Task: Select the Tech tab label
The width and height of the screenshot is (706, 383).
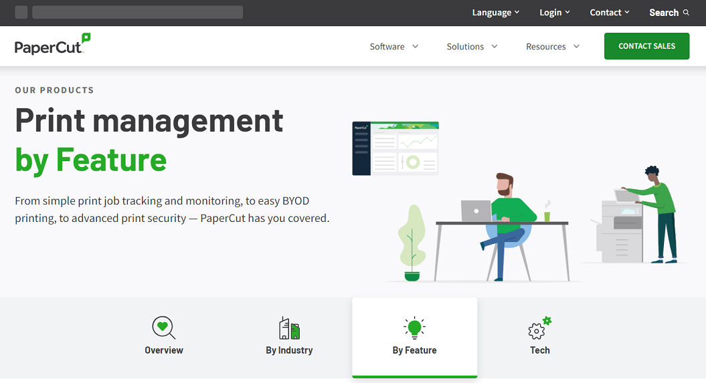Action: pos(540,350)
